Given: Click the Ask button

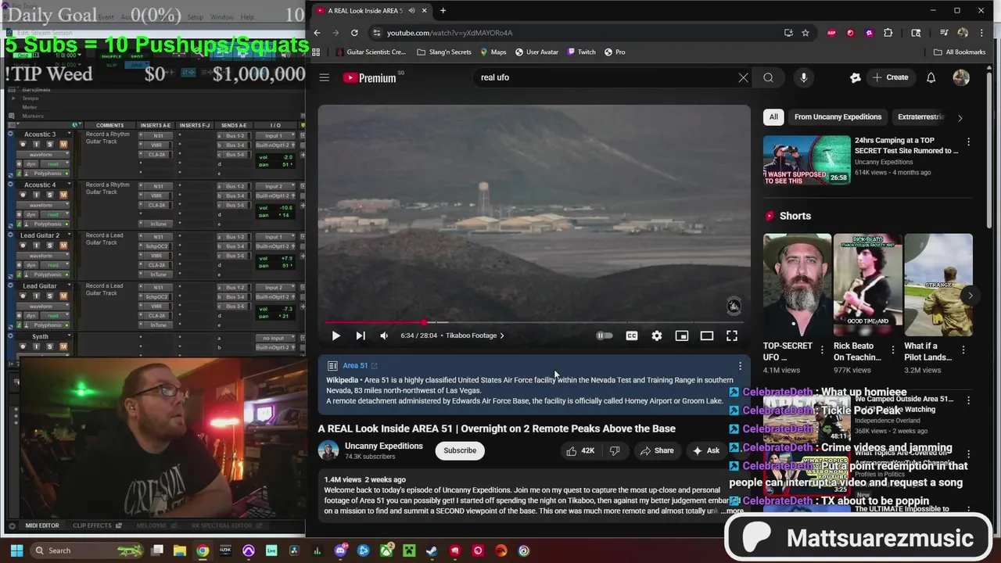Looking at the screenshot, I should (x=705, y=450).
